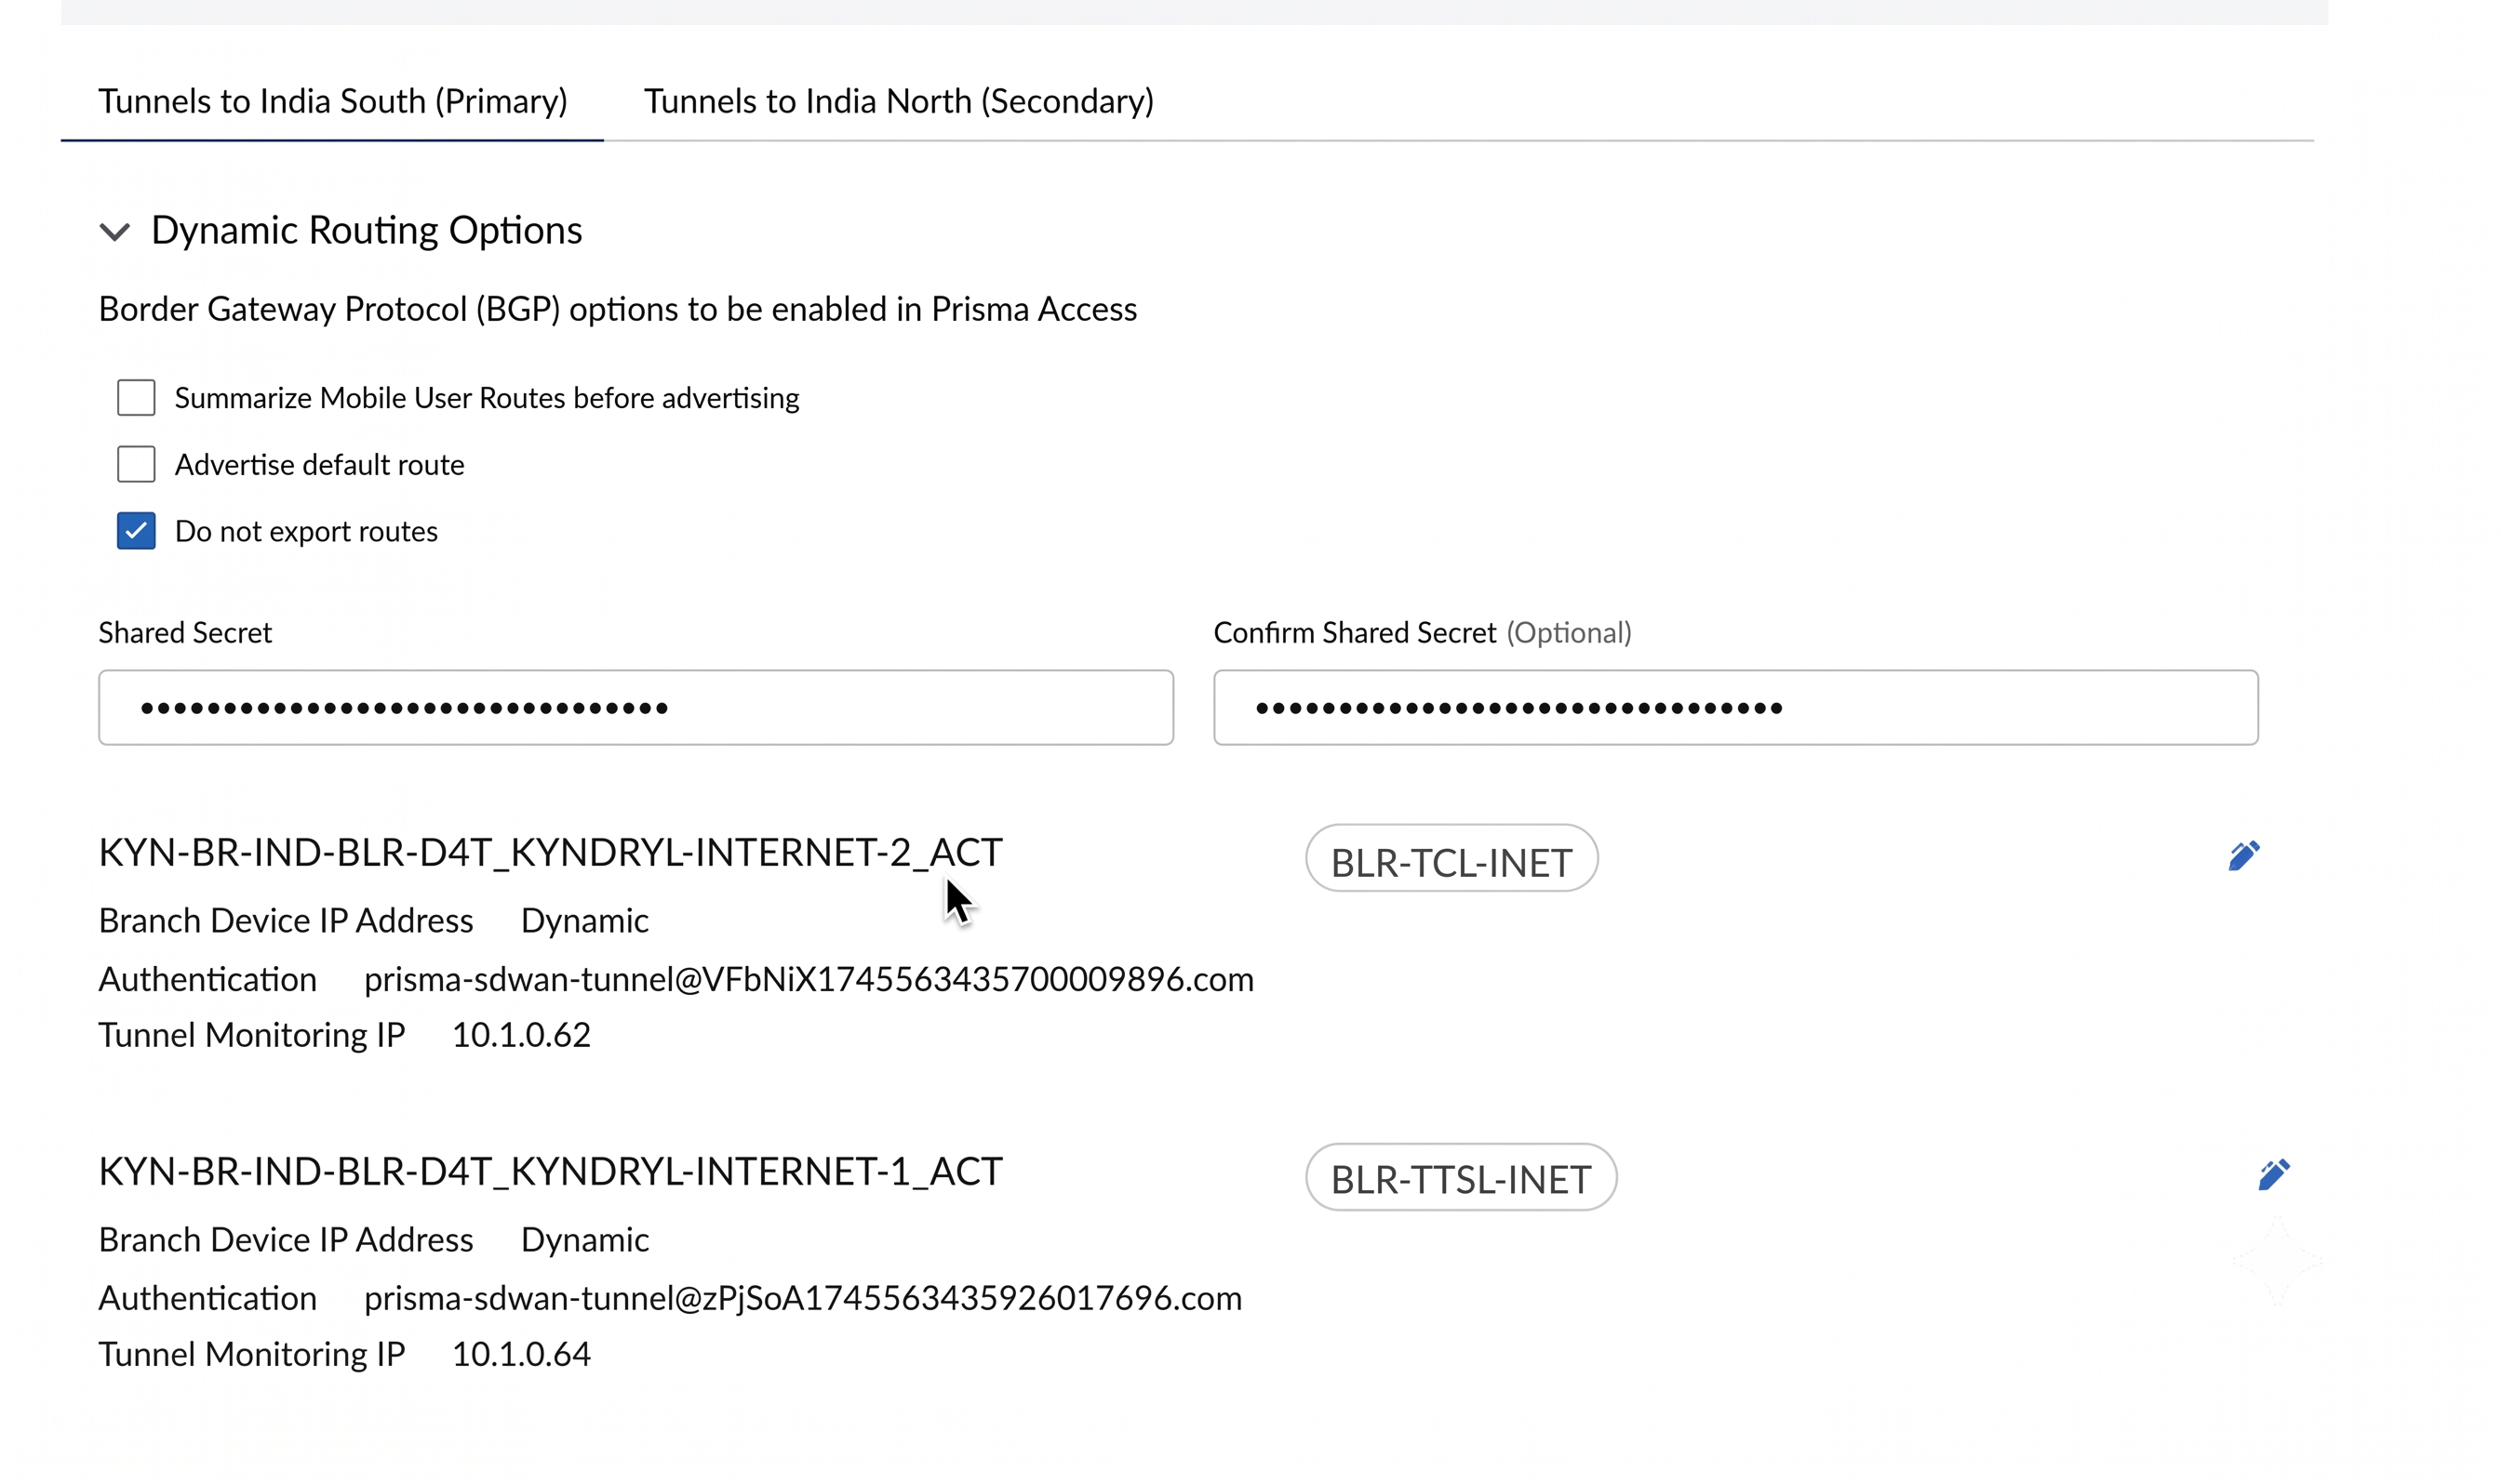Collapse Dynamic Routing Options chevron
2501x1484 pixels.
coord(115,232)
